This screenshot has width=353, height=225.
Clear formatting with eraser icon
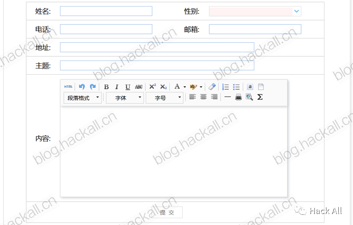212,87
